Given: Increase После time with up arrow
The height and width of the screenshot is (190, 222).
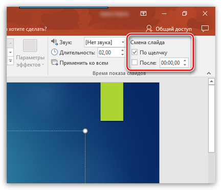Looking at the screenshot, I should tap(185, 60).
